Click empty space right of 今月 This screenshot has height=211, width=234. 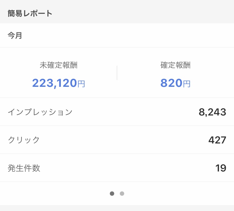(x=125, y=35)
